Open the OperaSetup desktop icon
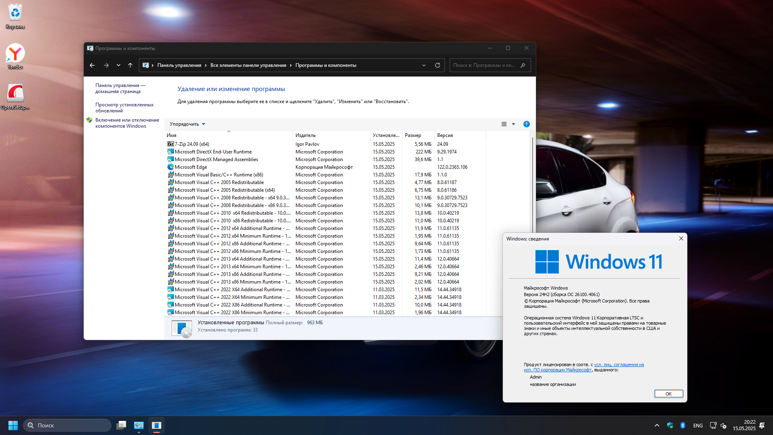 pos(15,97)
